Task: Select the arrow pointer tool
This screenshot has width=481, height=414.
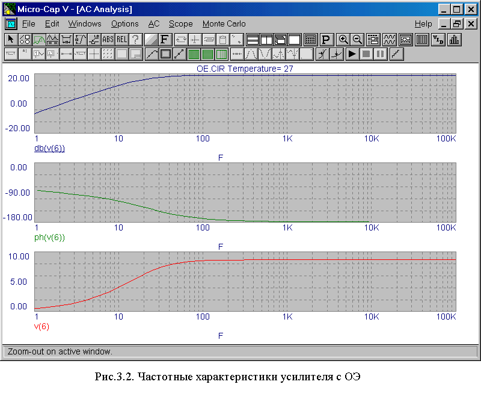Action: click(x=11, y=40)
